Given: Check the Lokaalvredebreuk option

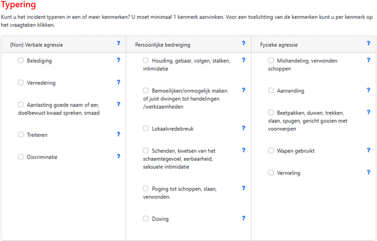Looking at the screenshot, I should 146,129.
